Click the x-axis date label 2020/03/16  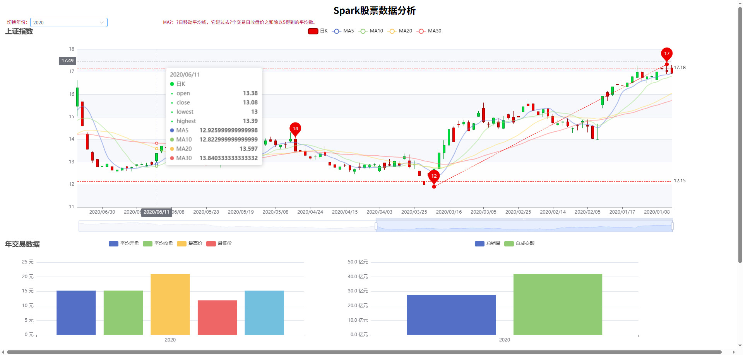pos(449,212)
